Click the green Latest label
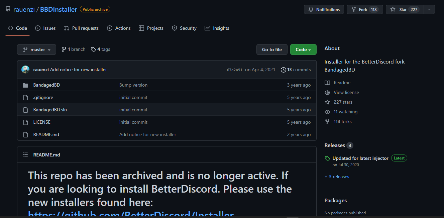Viewport: 444px width, 218px height. click(399, 158)
